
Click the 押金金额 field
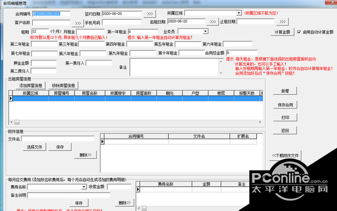(44, 63)
